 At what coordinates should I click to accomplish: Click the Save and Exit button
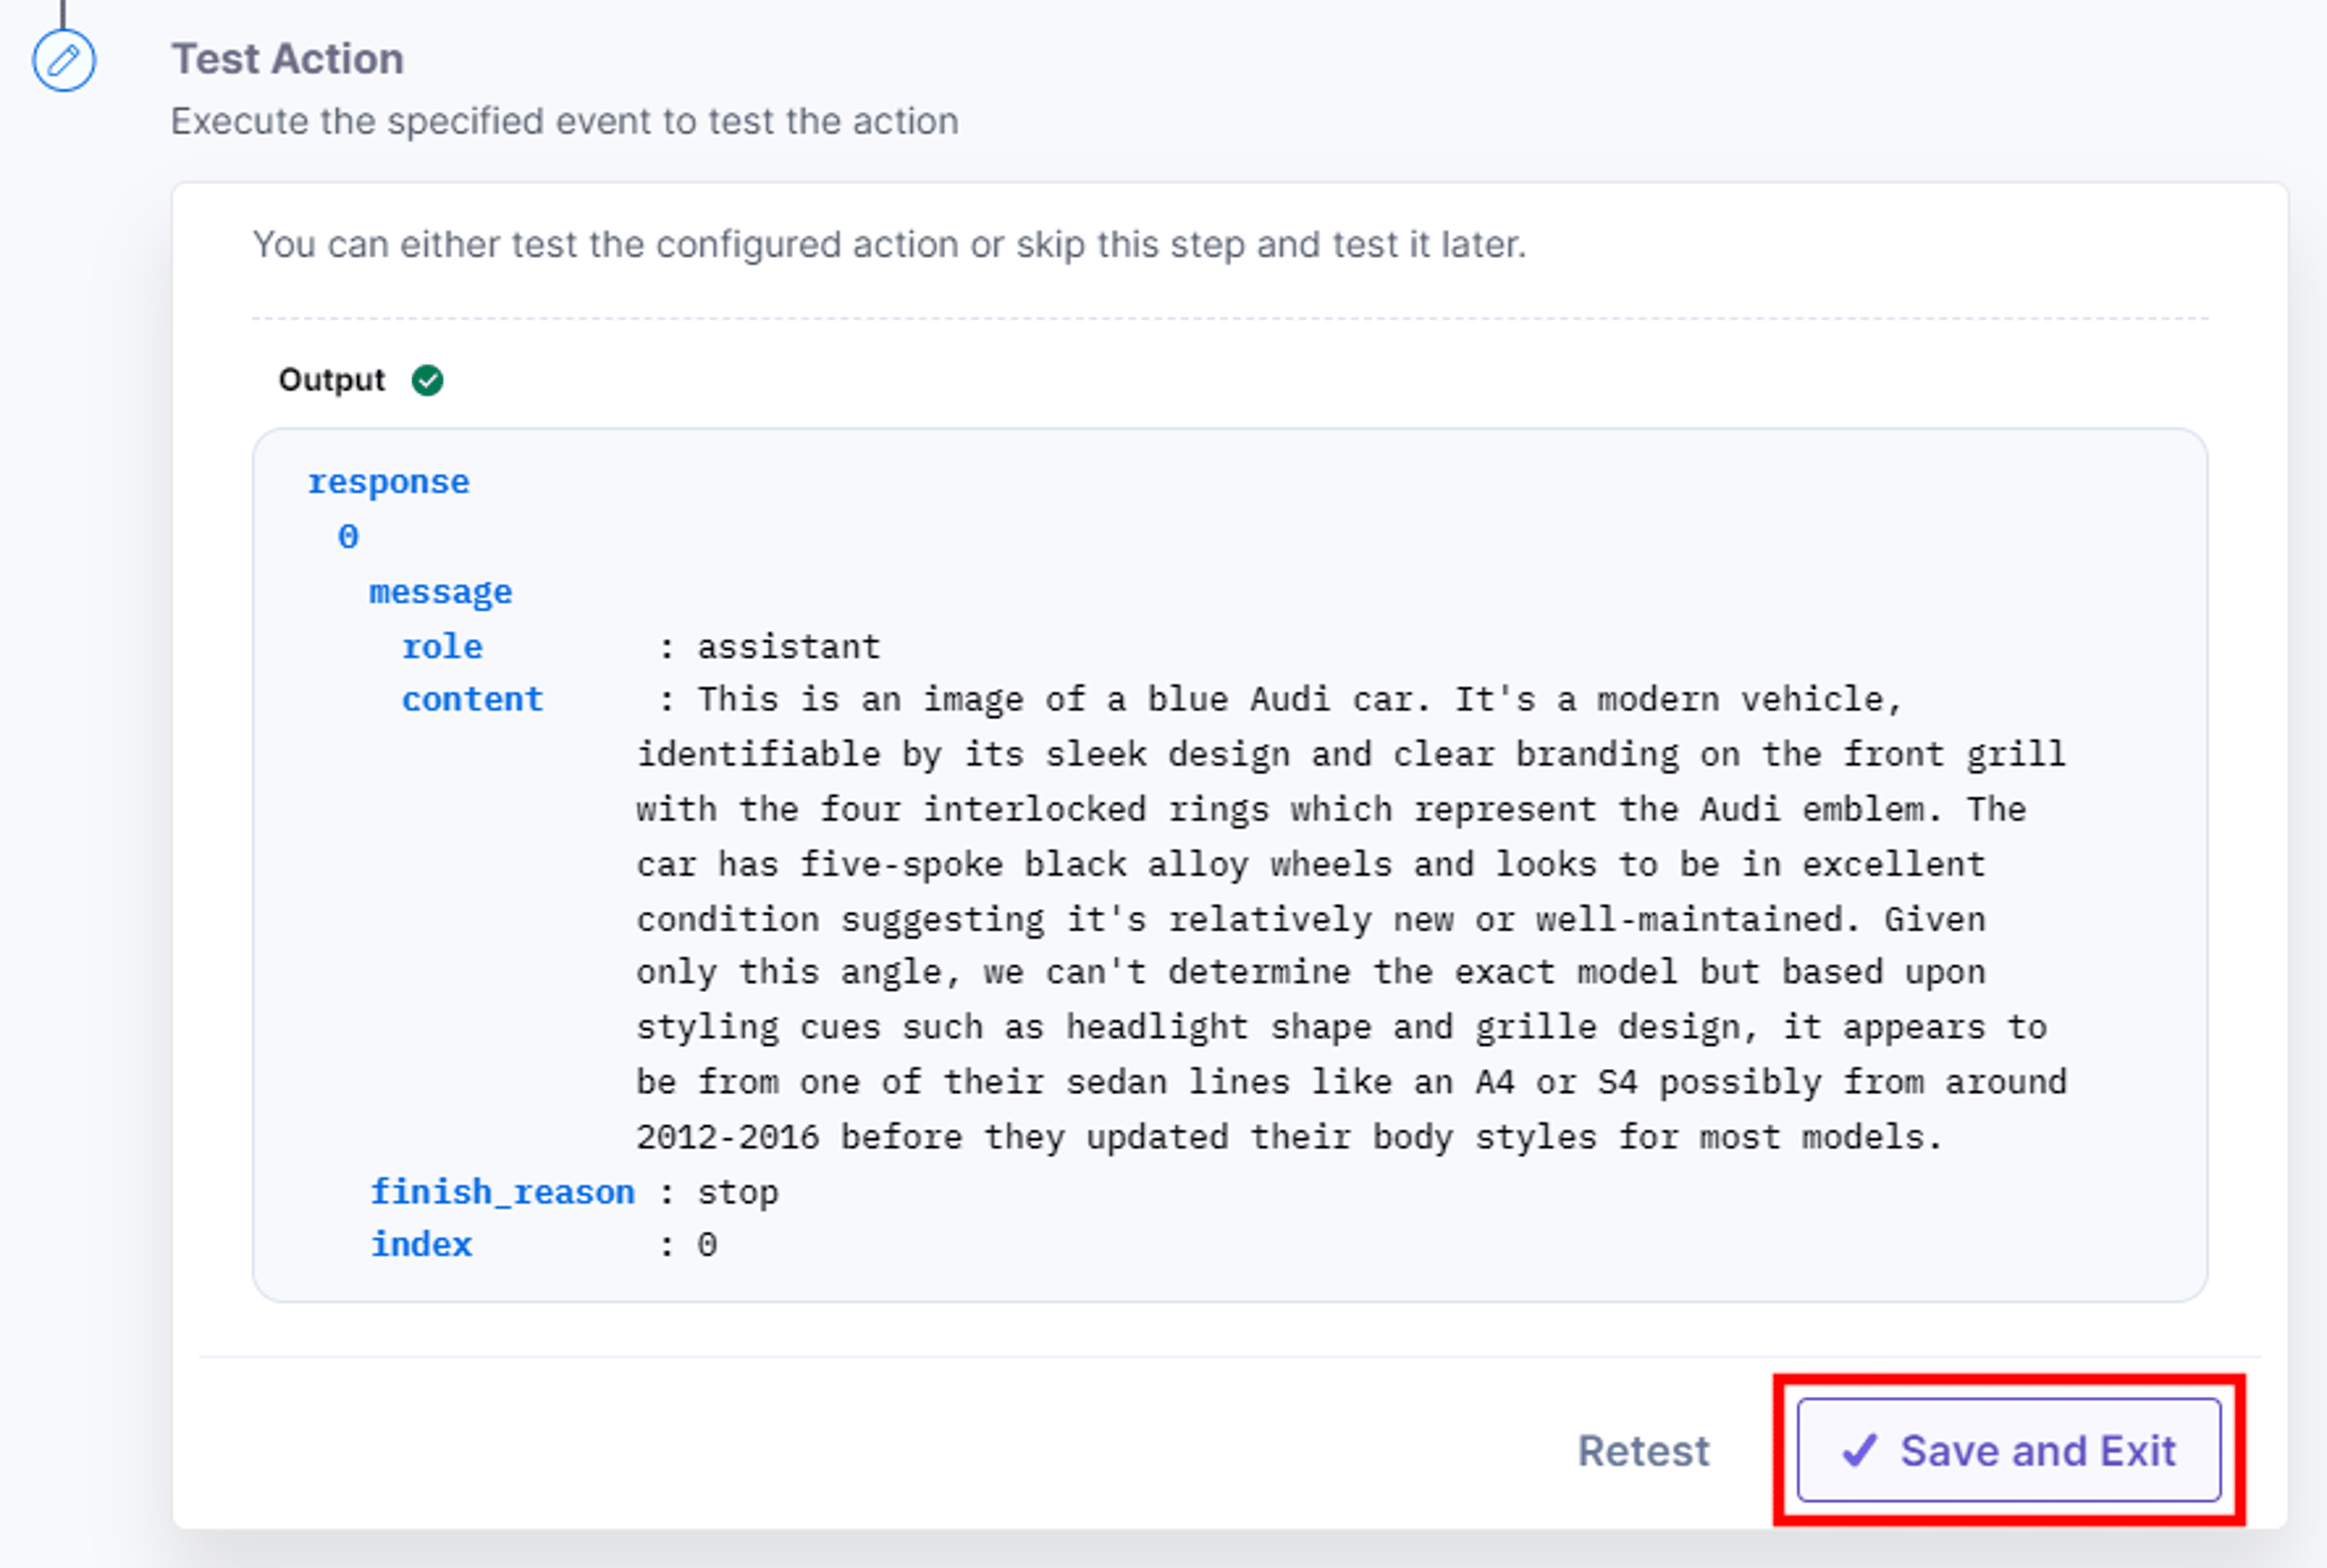coord(2008,1450)
